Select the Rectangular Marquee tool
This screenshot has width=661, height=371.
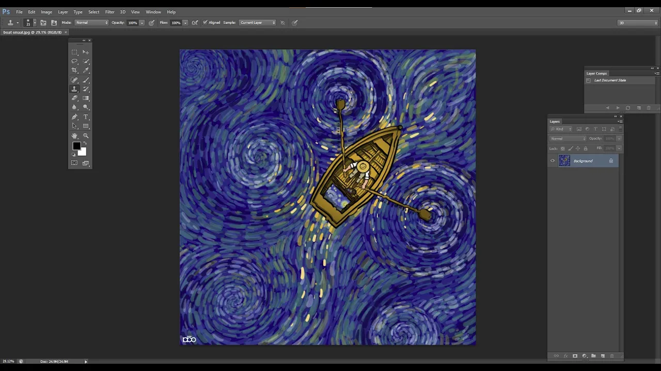point(74,52)
